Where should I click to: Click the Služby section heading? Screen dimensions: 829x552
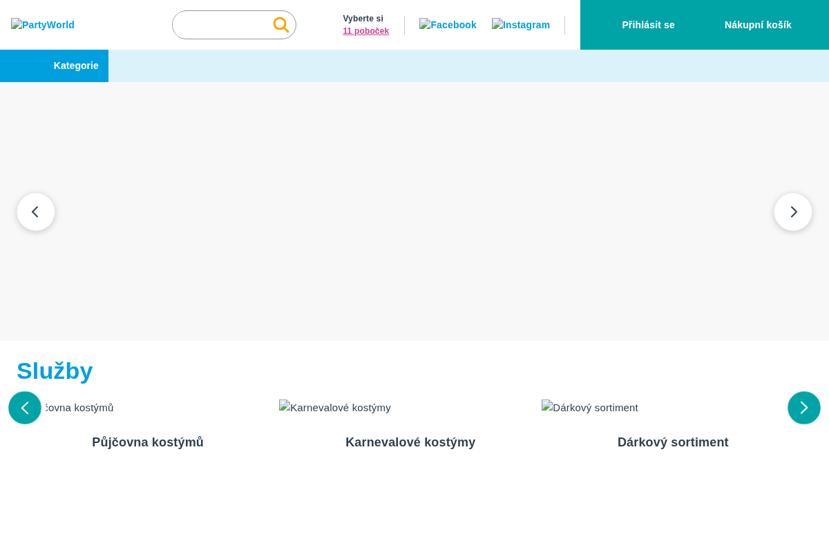pyautogui.click(x=55, y=371)
